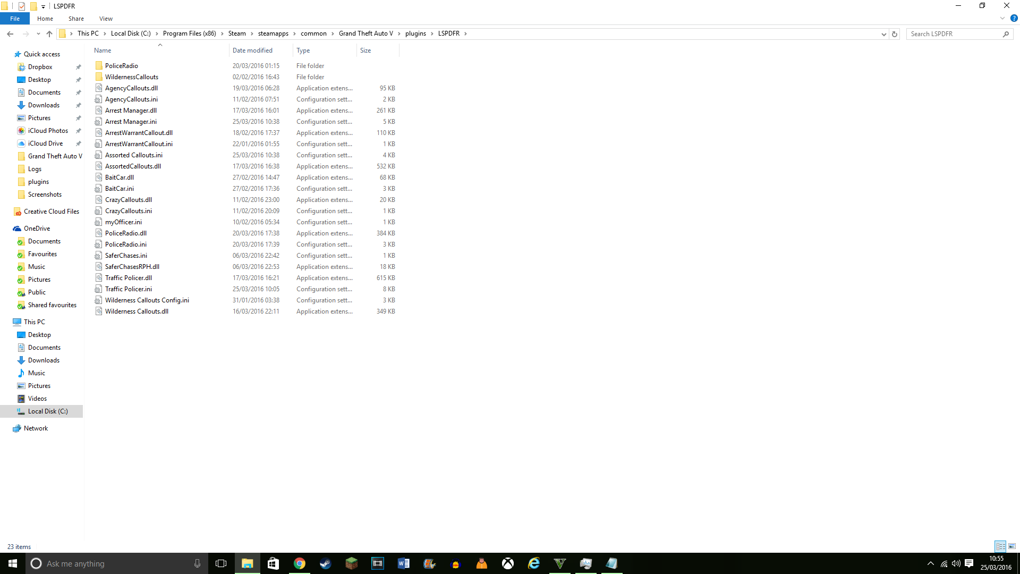Click the search magnifier icon
The height and width of the screenshot is (574, 1020).
1006,34
